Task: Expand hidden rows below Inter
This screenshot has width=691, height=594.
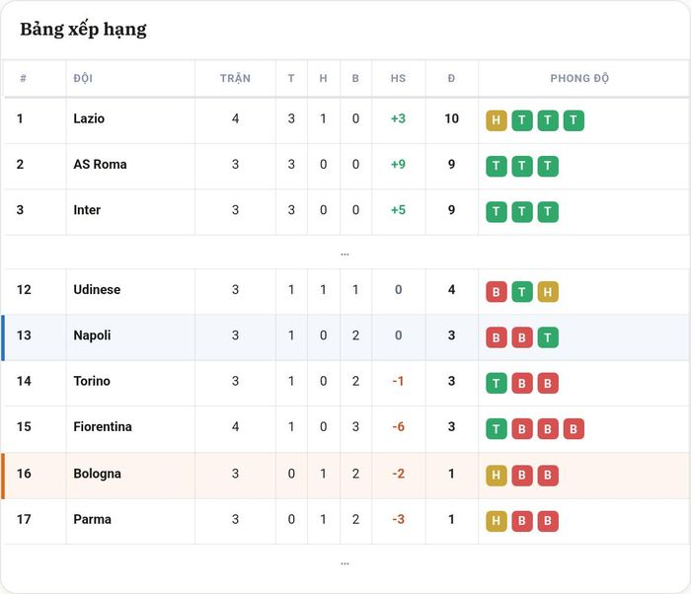Action: pyautogui.click(x=345, y=254)
